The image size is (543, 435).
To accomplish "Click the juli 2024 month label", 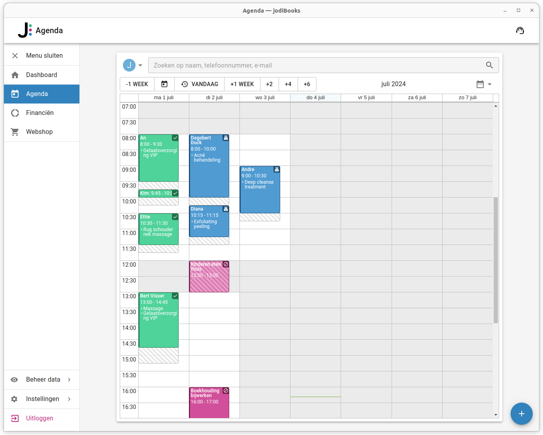I will (394, 84).
